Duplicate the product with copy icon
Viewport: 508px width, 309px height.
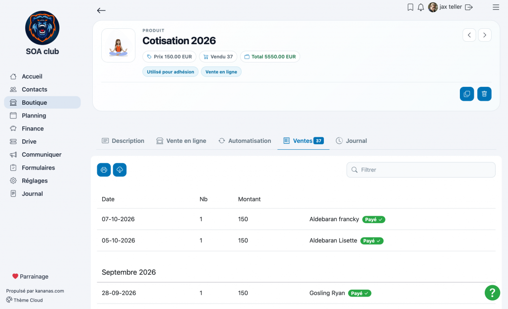(x=467, y=94)
